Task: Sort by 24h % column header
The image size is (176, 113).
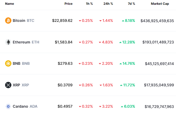Action: click(x=108, y=4)
